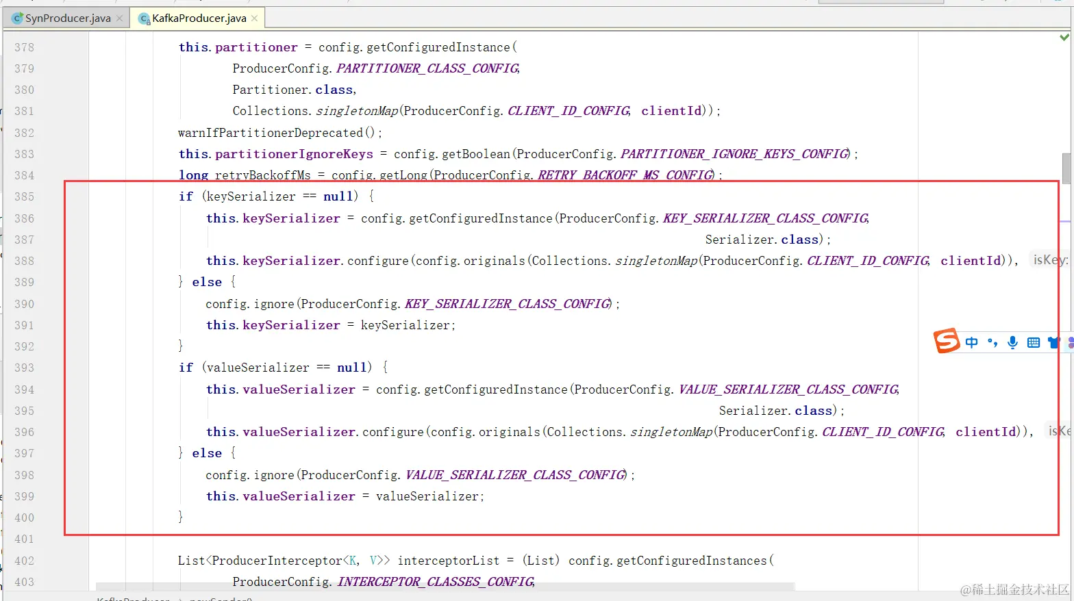Close the SynProducer.java tab
This screenshot has width=1074, height=601.
click(x=120, y=18)
